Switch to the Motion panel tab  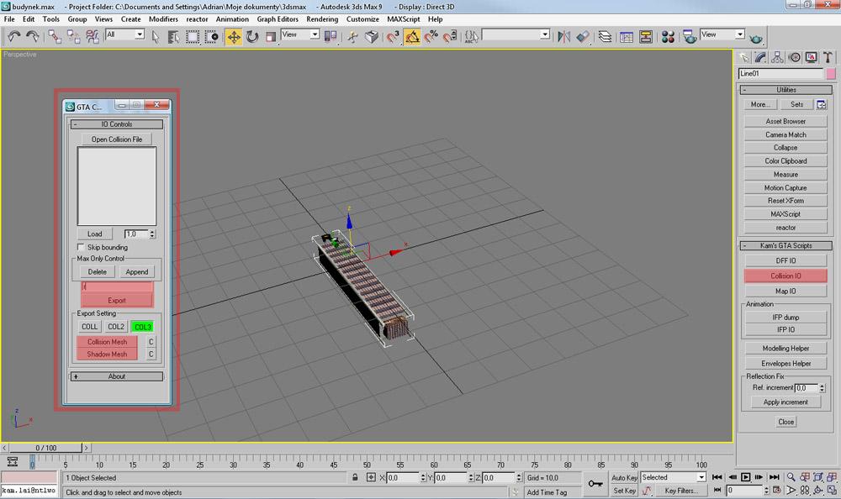pos(793,57)
